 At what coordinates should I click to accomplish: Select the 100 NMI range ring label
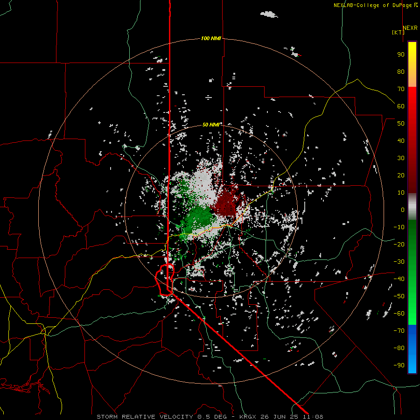pyautogui.click(x=211, y=38)
